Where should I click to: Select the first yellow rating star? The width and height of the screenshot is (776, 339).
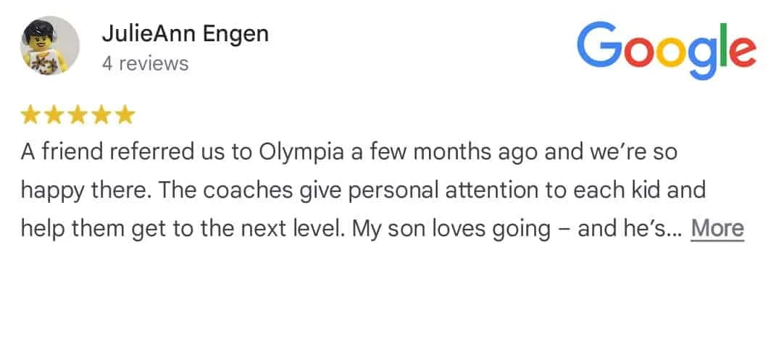click(30, 115)
